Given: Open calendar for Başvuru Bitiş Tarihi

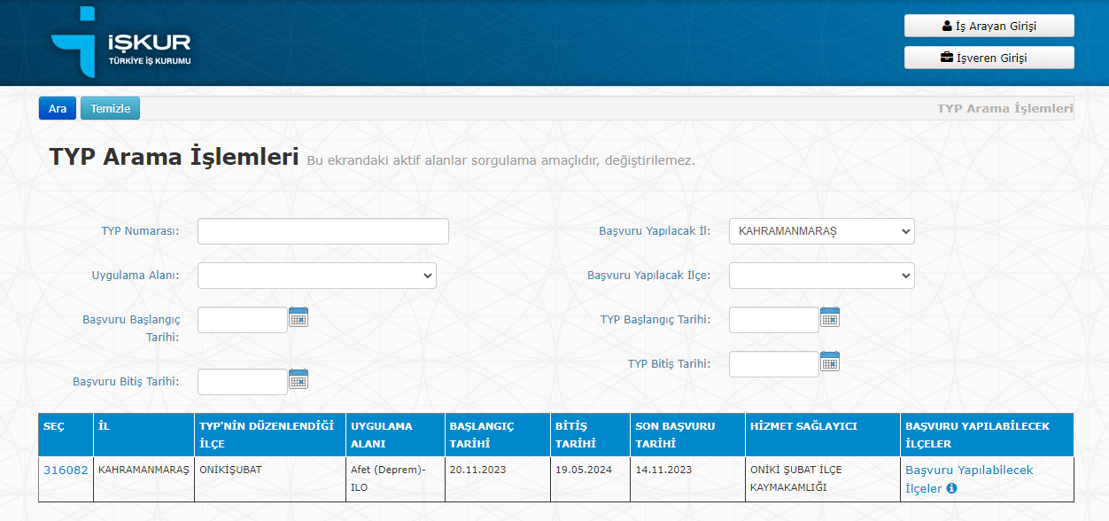Looking at the screenshot, I should point(299,379).
